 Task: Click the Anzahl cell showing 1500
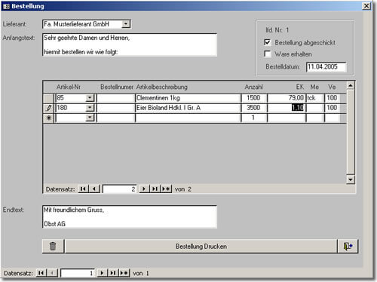click(254, 98)
